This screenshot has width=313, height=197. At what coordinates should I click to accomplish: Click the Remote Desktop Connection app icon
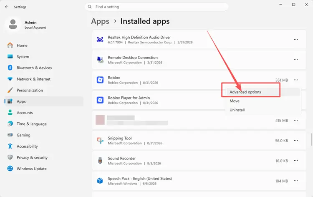click(x=100, y=60)
